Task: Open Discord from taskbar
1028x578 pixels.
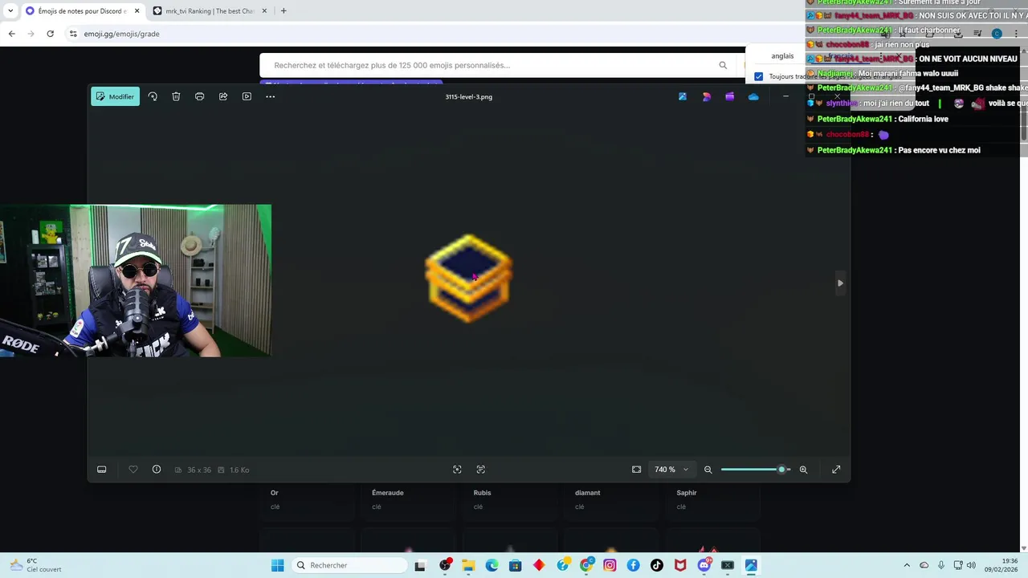Action: tap(704, 565)
